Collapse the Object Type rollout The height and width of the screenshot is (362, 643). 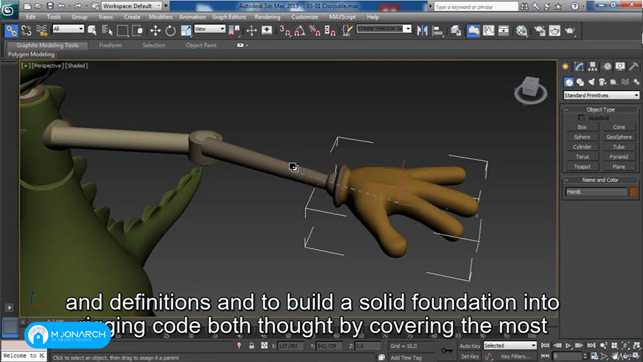pos(601,109)
